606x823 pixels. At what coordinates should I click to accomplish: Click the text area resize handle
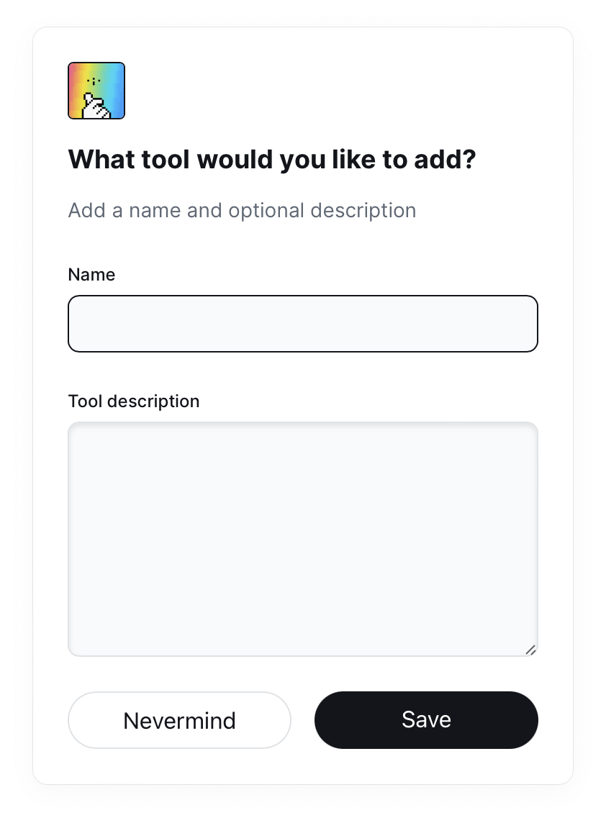coord(530,650)
